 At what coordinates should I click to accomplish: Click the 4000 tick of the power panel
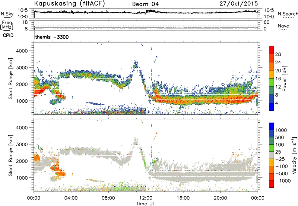tap(22, 51)
